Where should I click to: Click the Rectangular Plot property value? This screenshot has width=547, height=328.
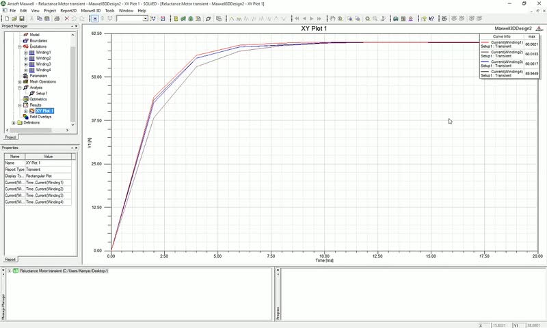[48, 176]
